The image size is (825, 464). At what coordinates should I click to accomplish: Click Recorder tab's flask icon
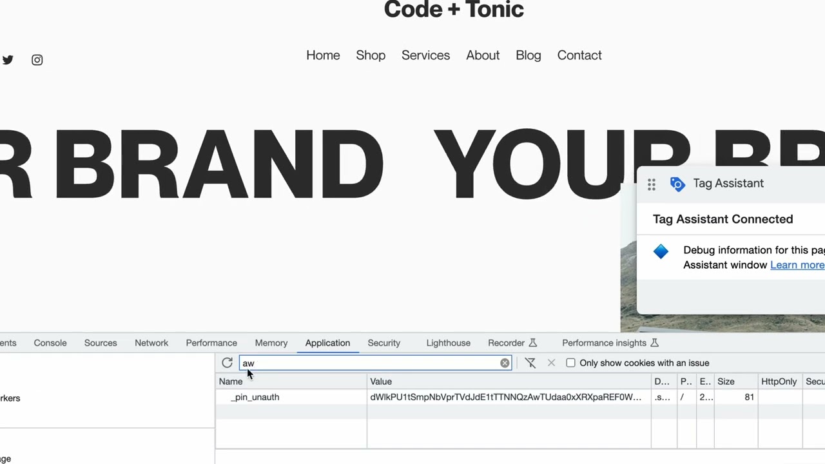coord(532,343)
